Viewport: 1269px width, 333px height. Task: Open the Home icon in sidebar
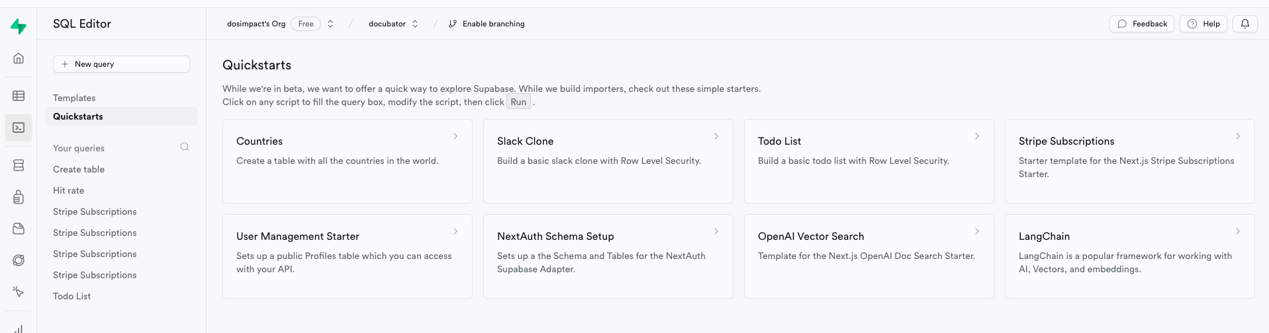pos(19,58)
